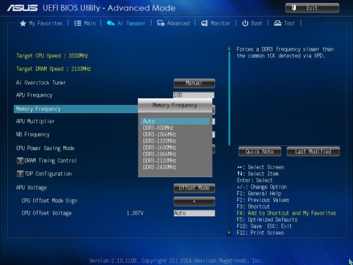Click the printer icon beside Tool
The image size is (353, 265).
(277, 23)
